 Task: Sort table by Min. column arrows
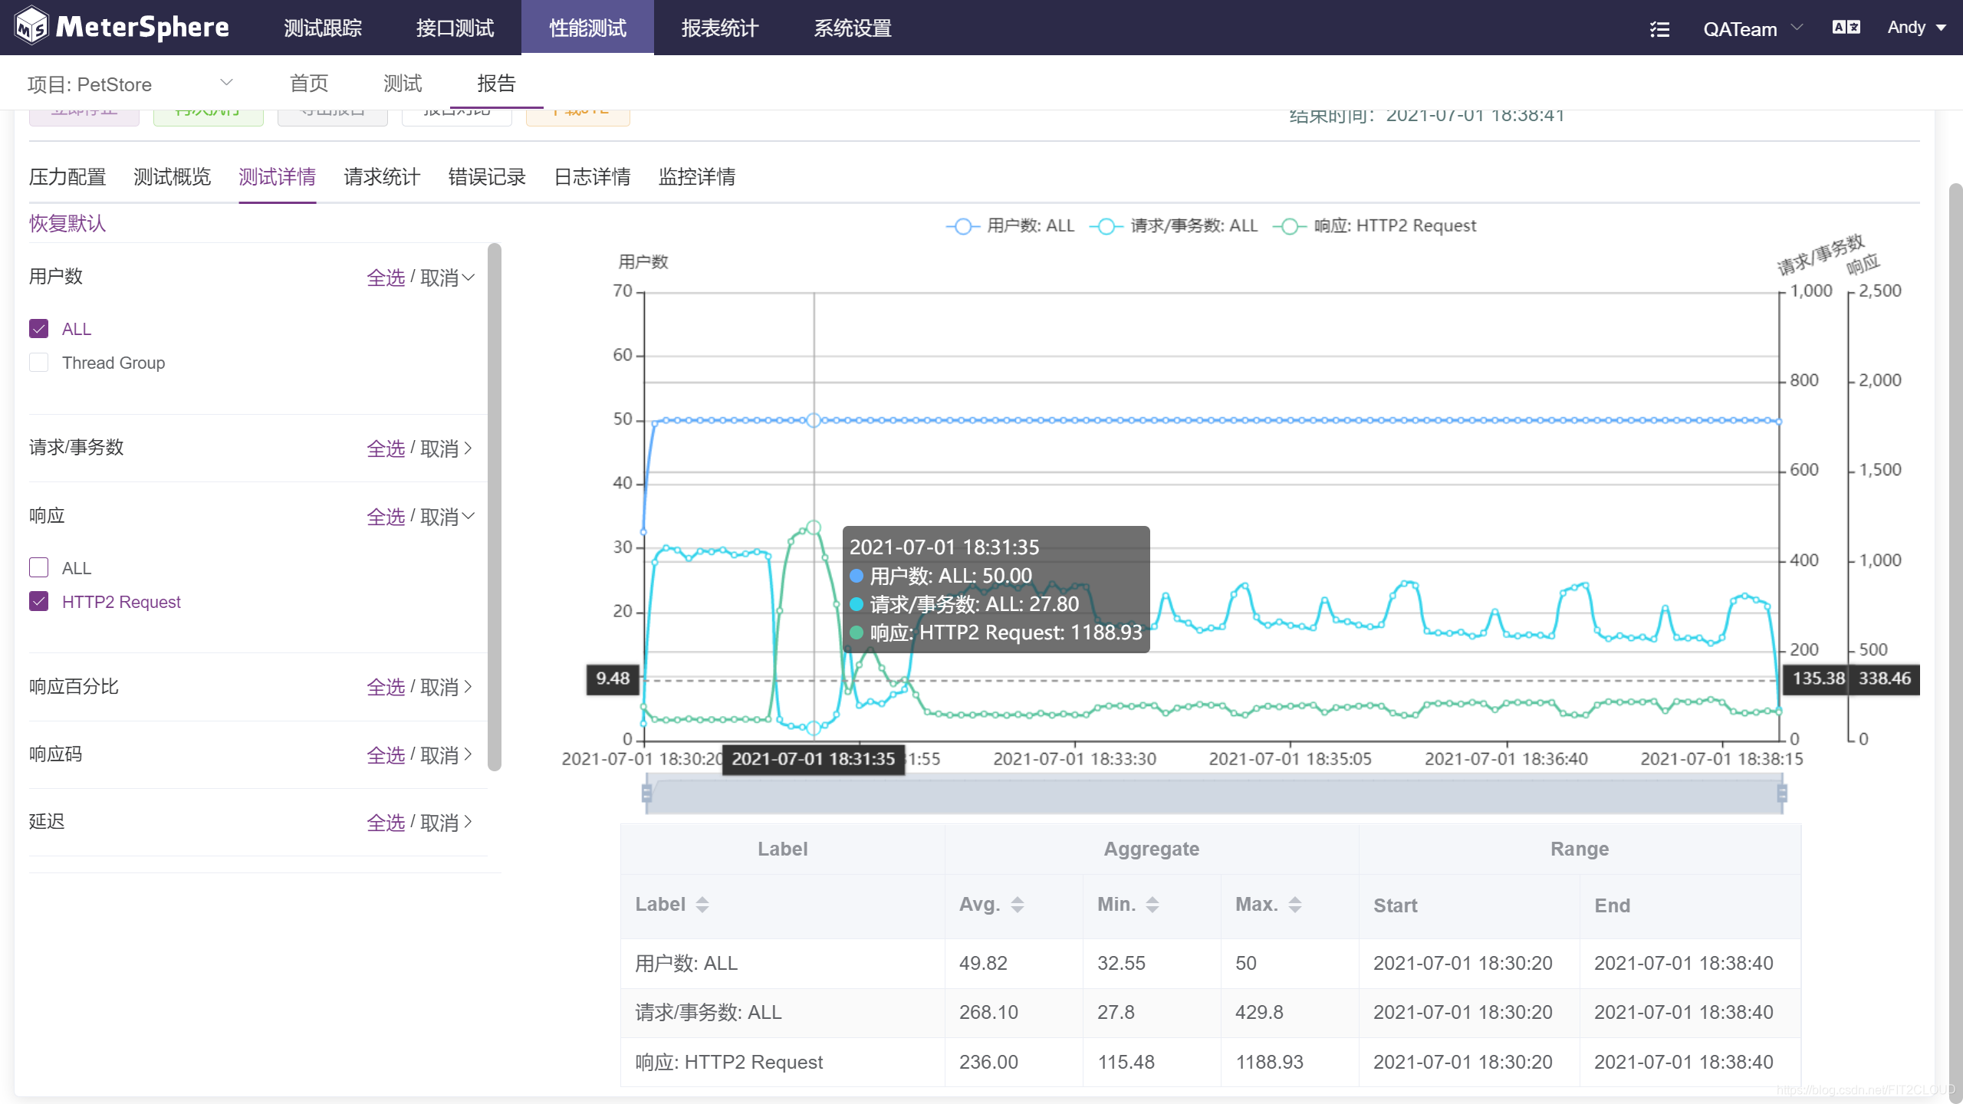pyautogui.click(x=1152, y=905)
